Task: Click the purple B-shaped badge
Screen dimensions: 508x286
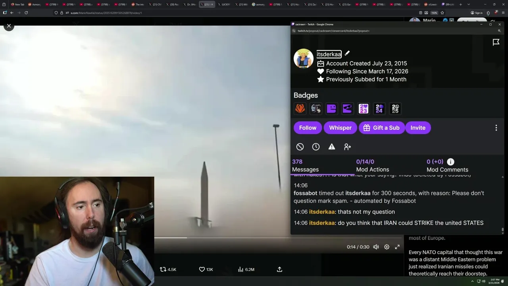Action: (331, 108)
